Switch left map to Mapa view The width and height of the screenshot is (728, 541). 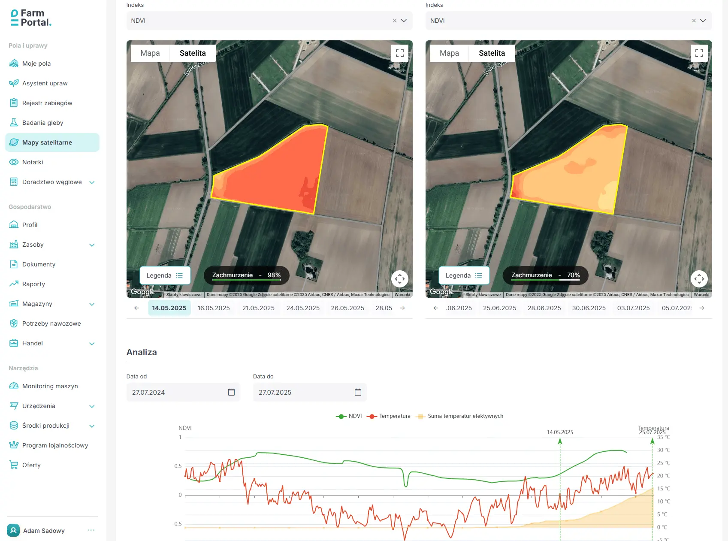pyautogui.click(x=150, y=53)
